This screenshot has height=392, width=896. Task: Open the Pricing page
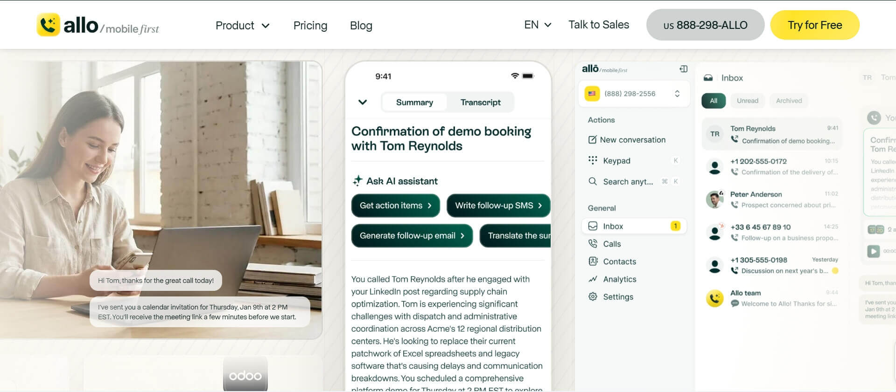point(310,25)
